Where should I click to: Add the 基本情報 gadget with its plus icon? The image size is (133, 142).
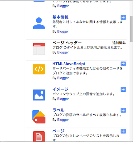click(x=123, y=17)
